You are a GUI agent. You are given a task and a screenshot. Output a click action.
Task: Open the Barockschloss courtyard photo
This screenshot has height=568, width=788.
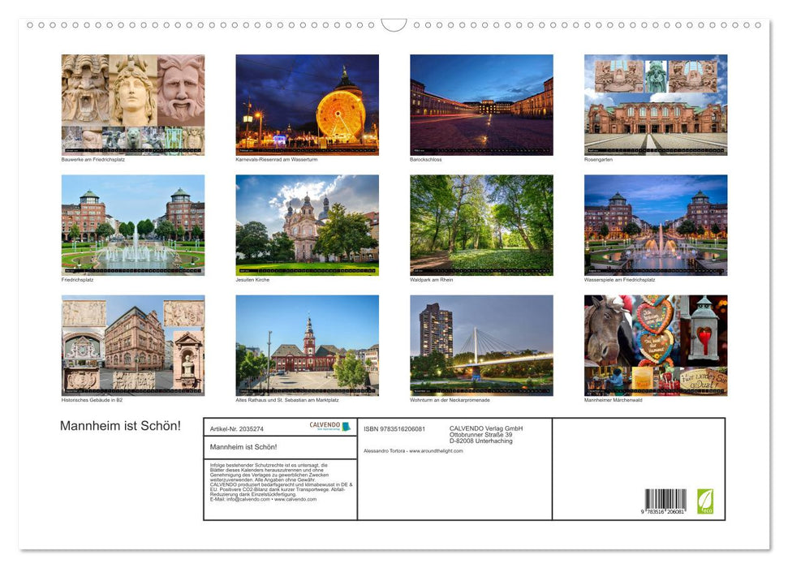(x=481, y=104)
